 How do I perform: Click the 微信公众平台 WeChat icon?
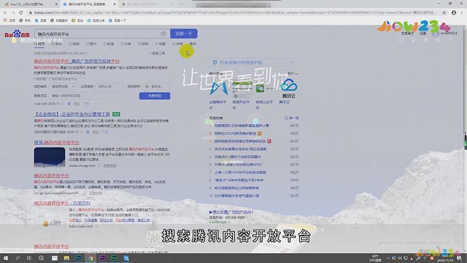(x=260, y=88)
